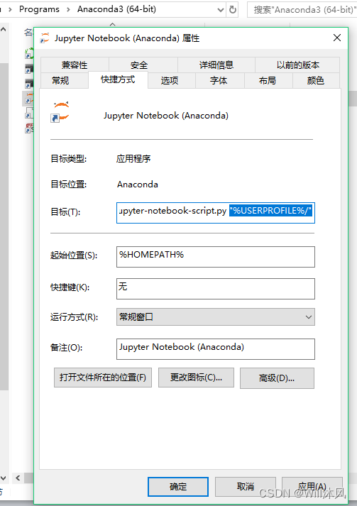Image resolution: width=357 pixels, height=506 pixels.
Task: Click 打开文件所在的位置(F) button
Action: tap(103, 378)
